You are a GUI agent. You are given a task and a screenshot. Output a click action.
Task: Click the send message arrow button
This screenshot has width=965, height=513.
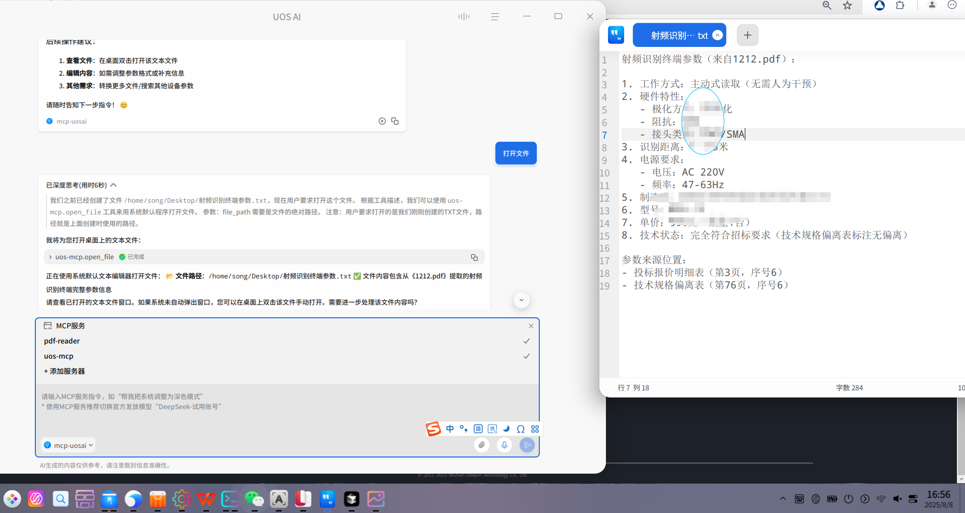(527, 445)
